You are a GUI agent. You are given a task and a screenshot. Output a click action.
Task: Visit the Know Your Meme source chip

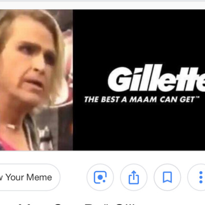29,177
